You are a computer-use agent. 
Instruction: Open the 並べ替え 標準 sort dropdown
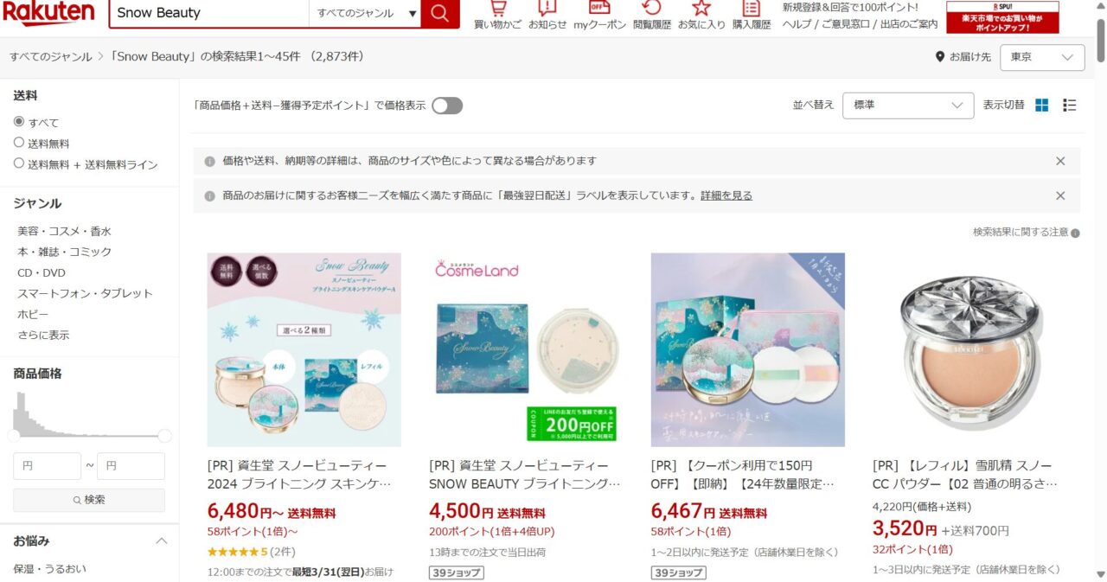click(908, 106)
